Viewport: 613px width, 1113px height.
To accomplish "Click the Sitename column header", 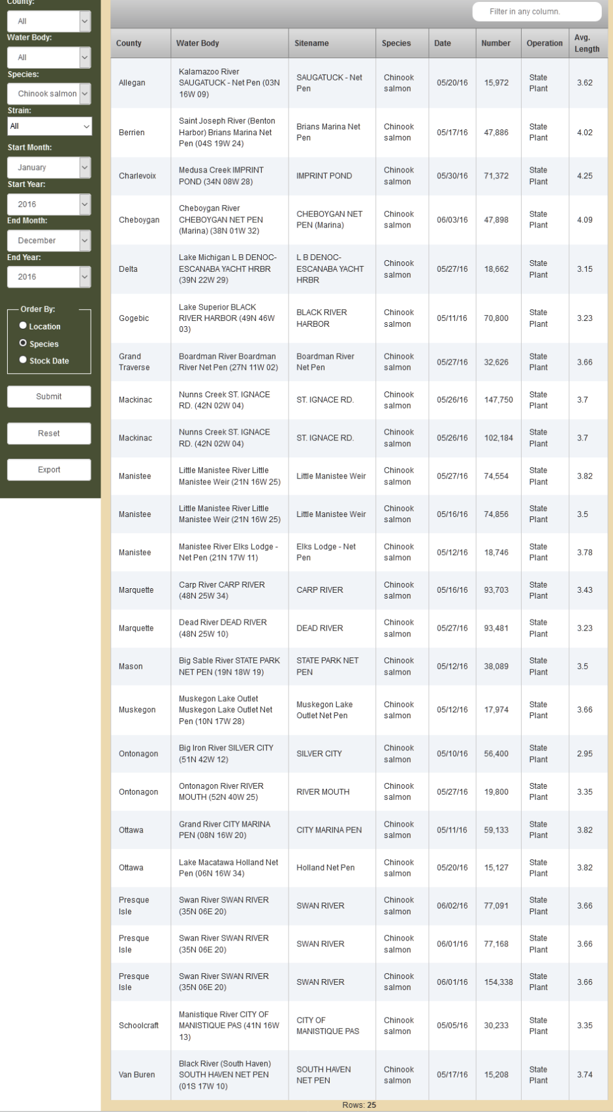I will point(311,44).
